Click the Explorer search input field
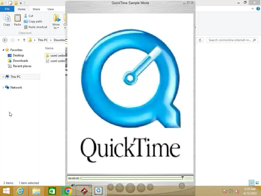 point(230,40)
